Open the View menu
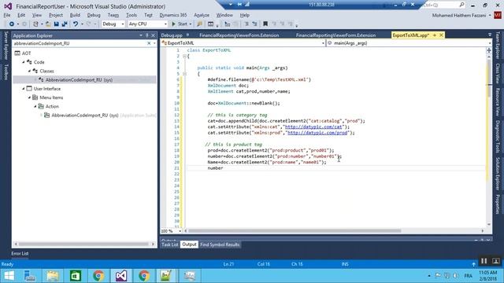This screenshot has width=504, height=283. click(37, 15)
